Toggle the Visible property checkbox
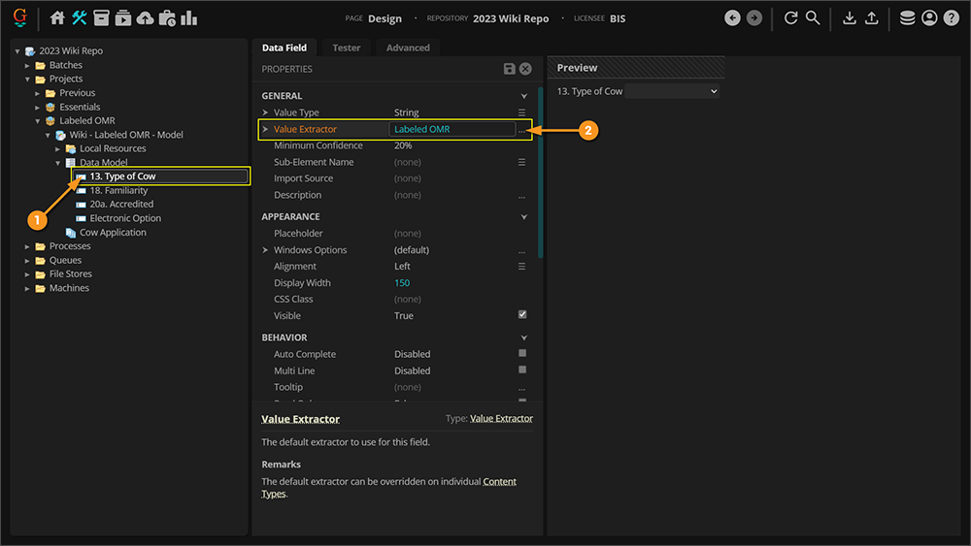This screenshot has width=971, height=546. [522, 315]
